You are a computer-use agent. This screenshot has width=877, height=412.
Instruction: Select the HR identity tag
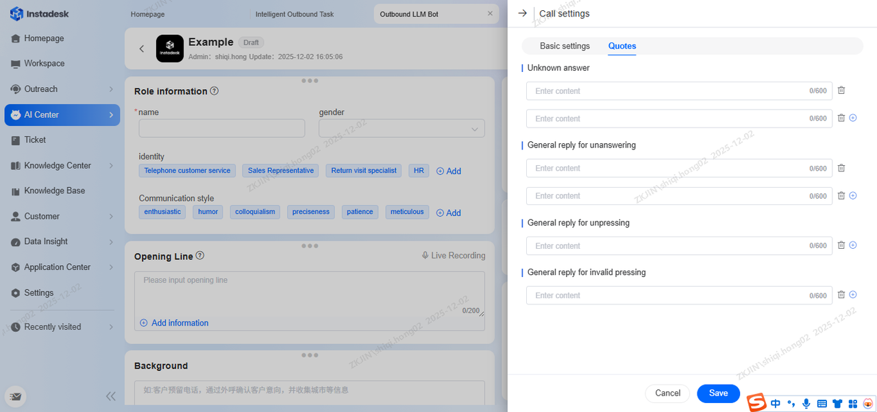(419, 171)
